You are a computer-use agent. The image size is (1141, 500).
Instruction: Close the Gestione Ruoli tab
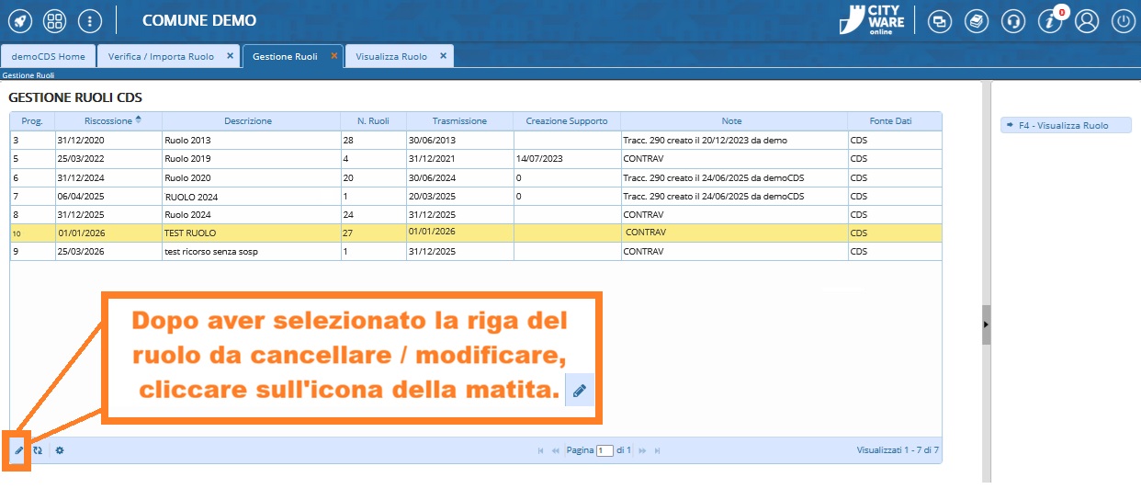(334, 56)
